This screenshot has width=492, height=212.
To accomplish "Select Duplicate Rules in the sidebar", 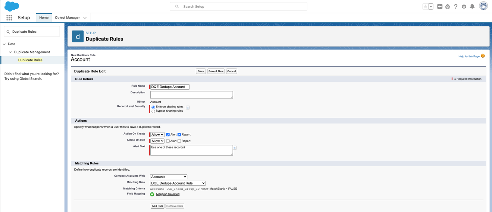I will [x=30, y=60].
